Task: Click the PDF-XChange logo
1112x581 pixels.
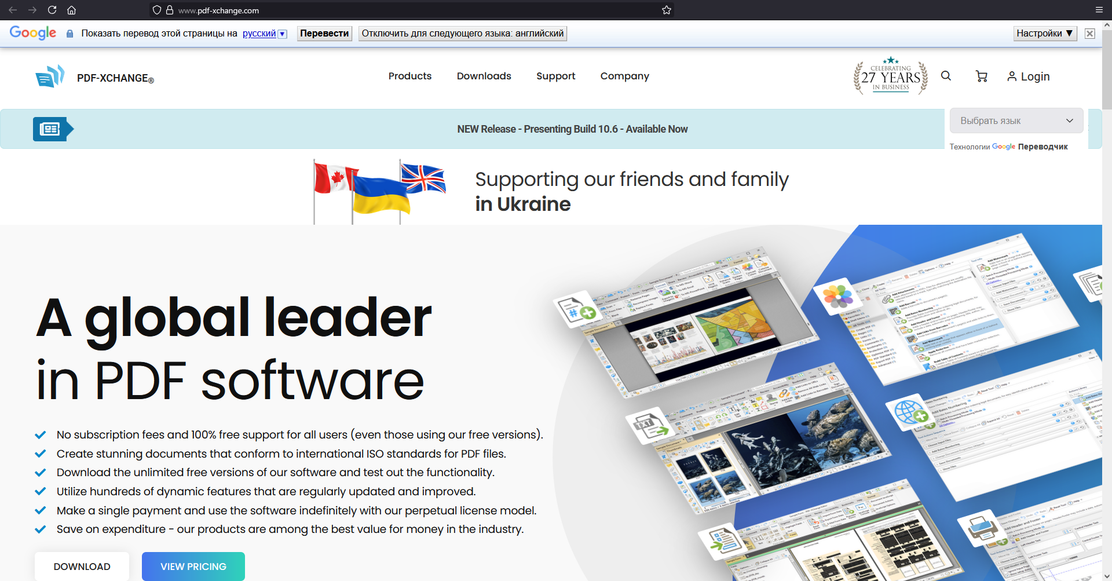Action: click(94, 76)
